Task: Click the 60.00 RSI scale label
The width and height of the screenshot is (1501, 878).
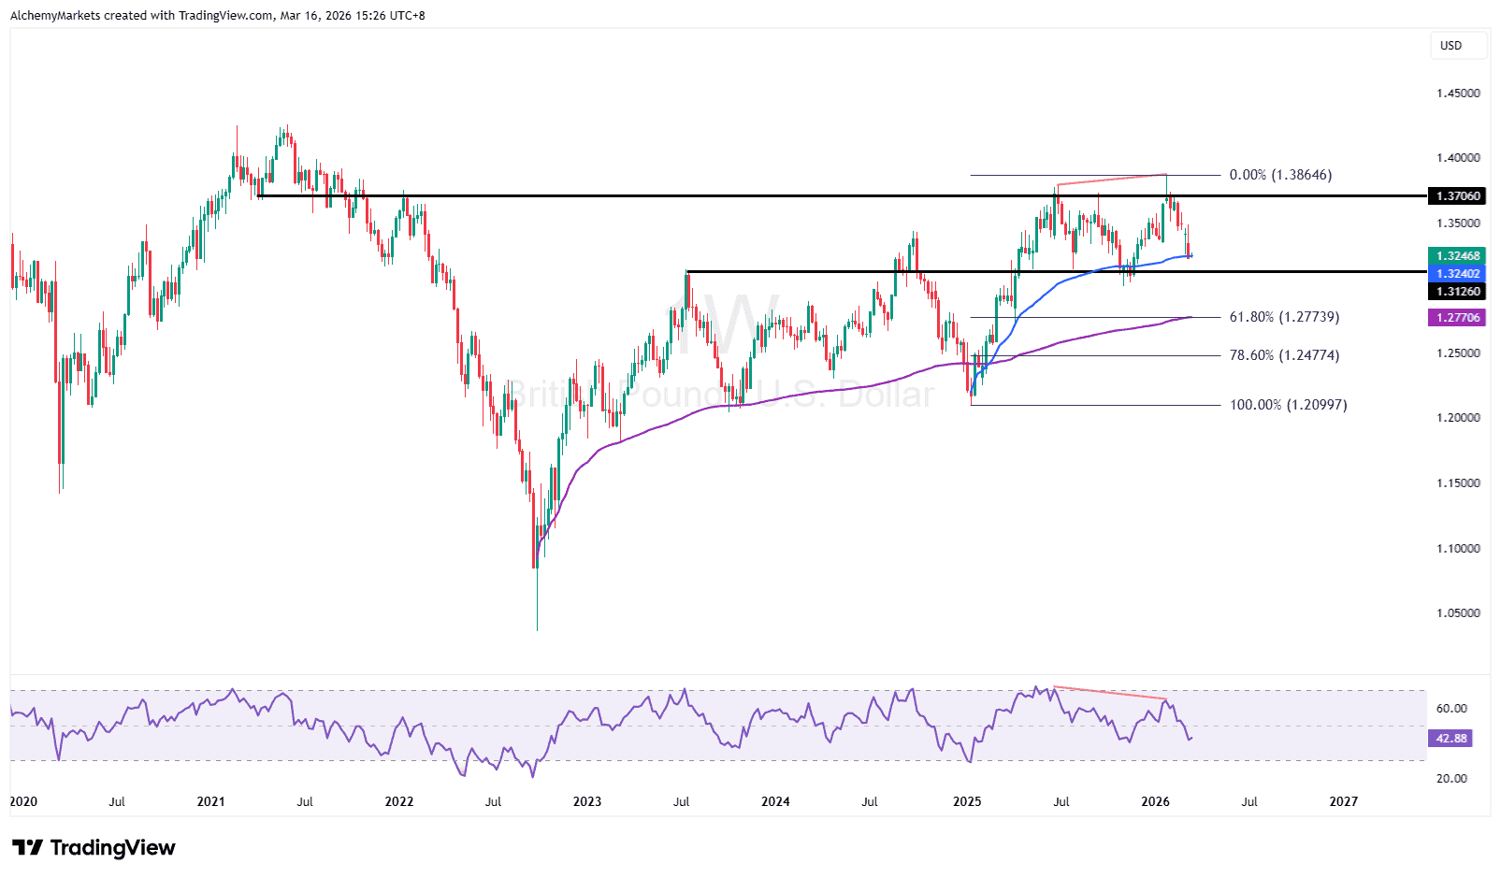Action: [1450, 709]
